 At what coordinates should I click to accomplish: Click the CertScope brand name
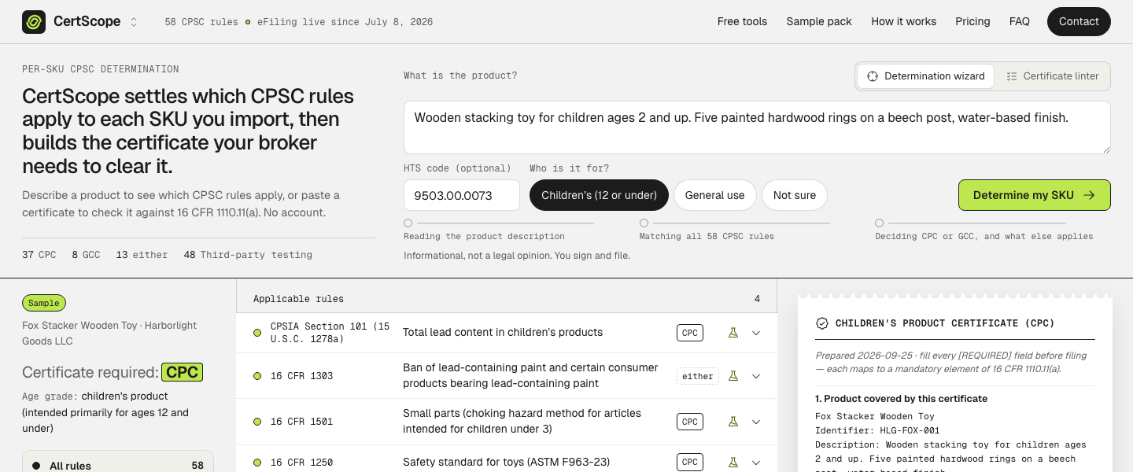[x=87, y=22]
